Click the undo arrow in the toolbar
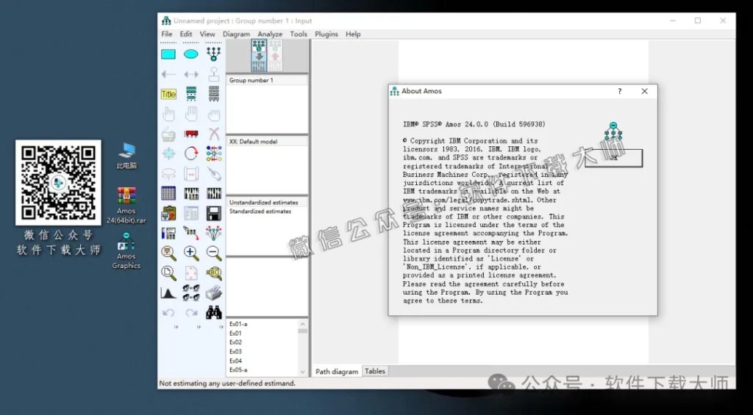 [x=168, y=313]
